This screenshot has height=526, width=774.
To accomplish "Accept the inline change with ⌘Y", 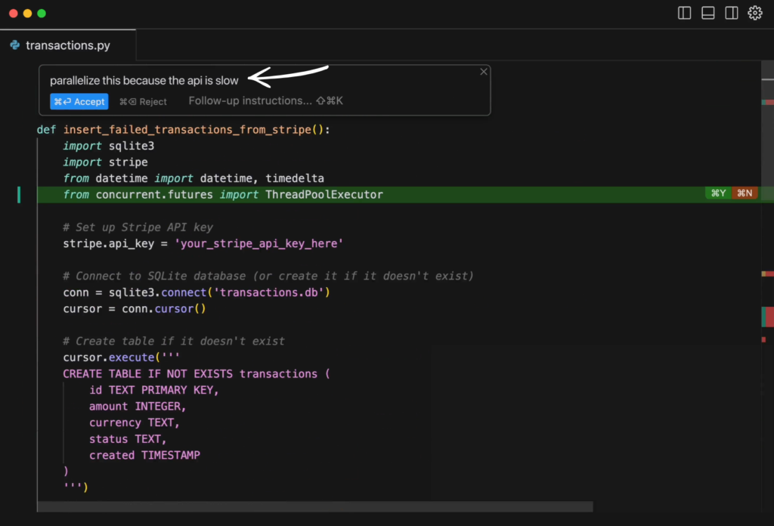I will pos(718,194).
